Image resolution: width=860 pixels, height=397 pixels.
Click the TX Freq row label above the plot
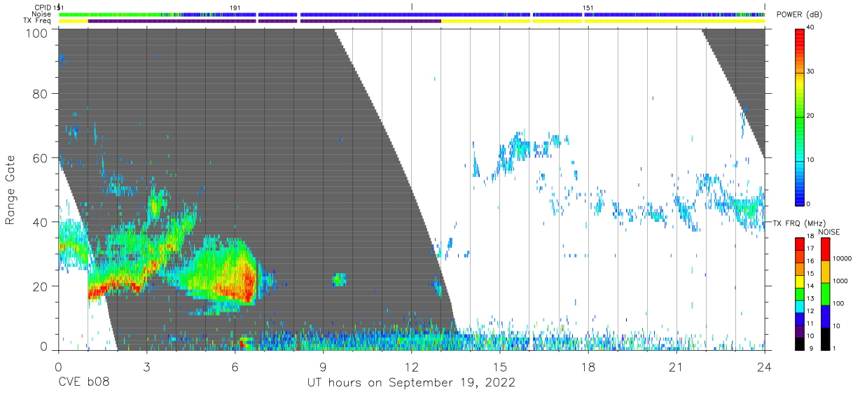(37, 21)
